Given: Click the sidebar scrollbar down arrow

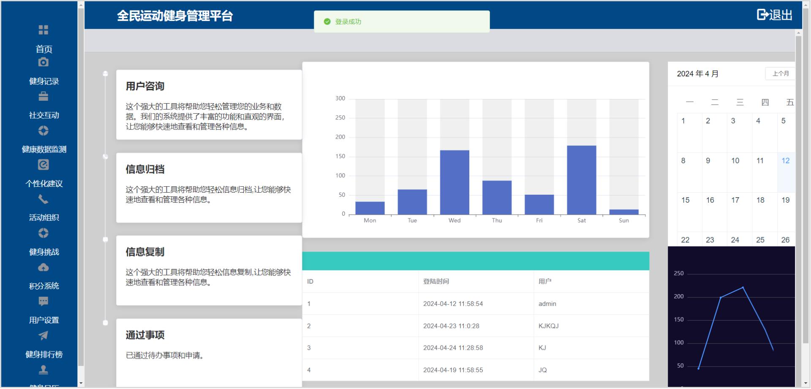Looking at the screenshot, I should [x=81, y=384].
